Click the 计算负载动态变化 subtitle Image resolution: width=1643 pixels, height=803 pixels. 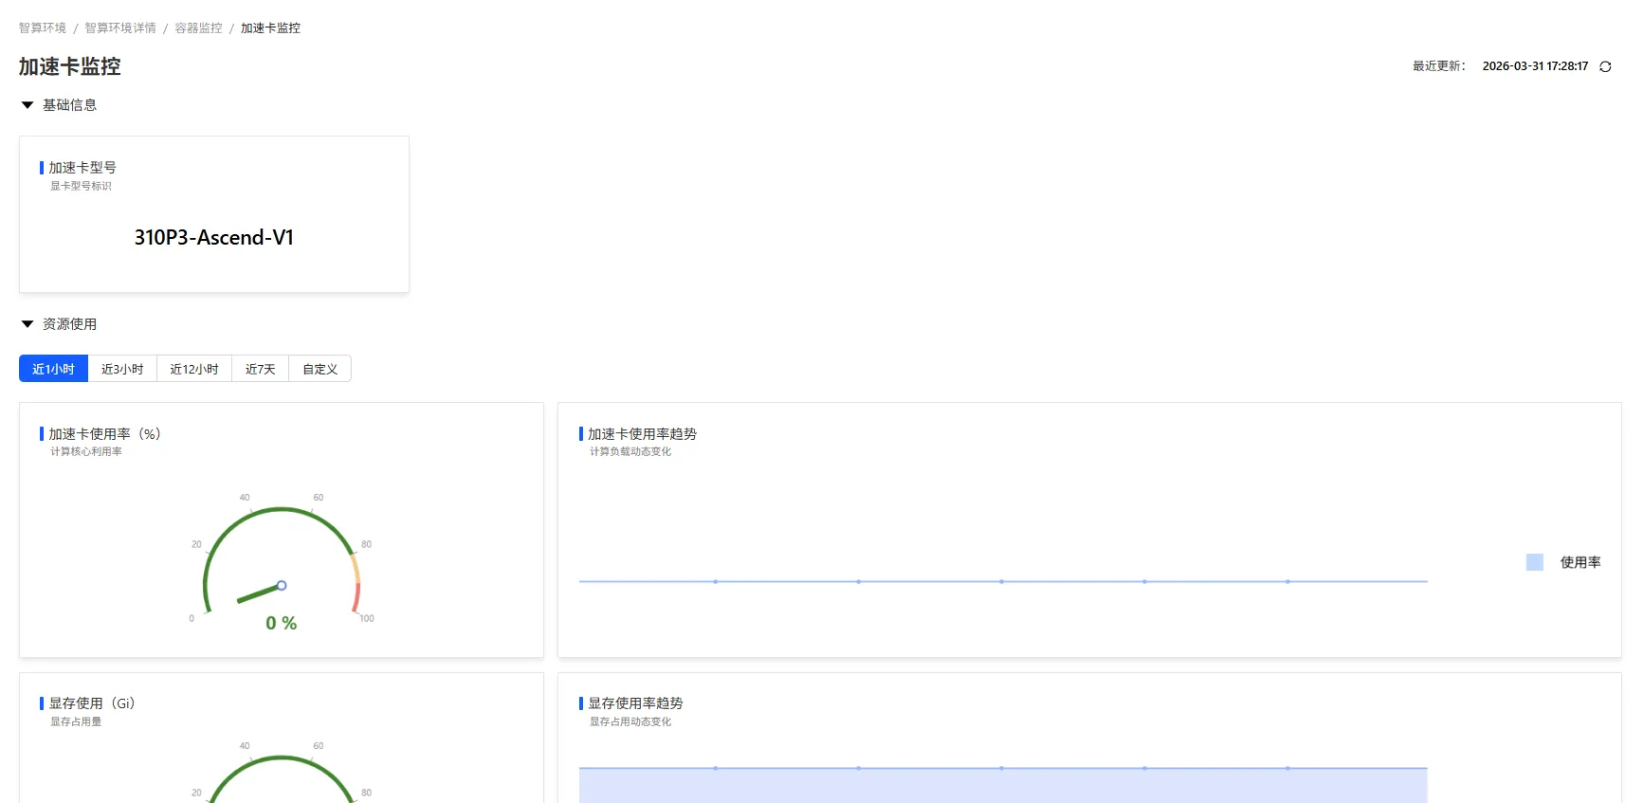(x=630, y=451)
